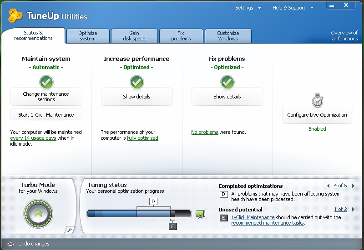The image size is (364, 250).
Task: Open Overview of all functions
Action: [344, 36]
